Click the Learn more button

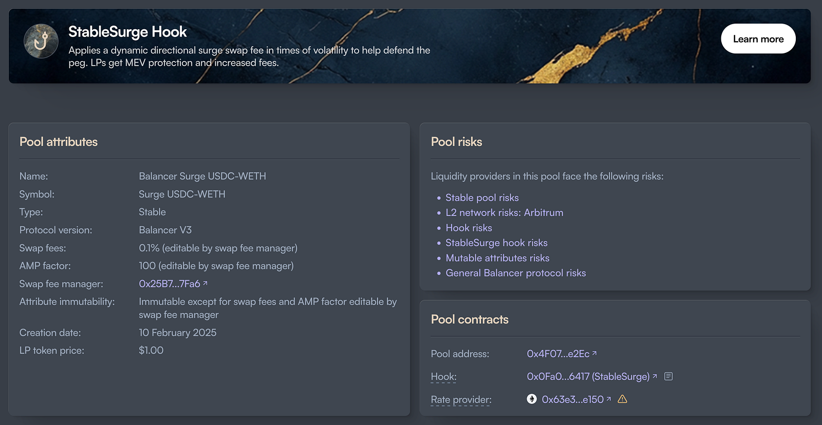tap(758, 39)
